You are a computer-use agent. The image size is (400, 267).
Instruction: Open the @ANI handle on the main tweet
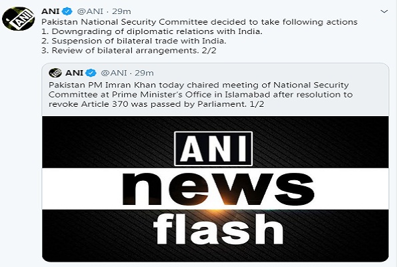[90, 11]
